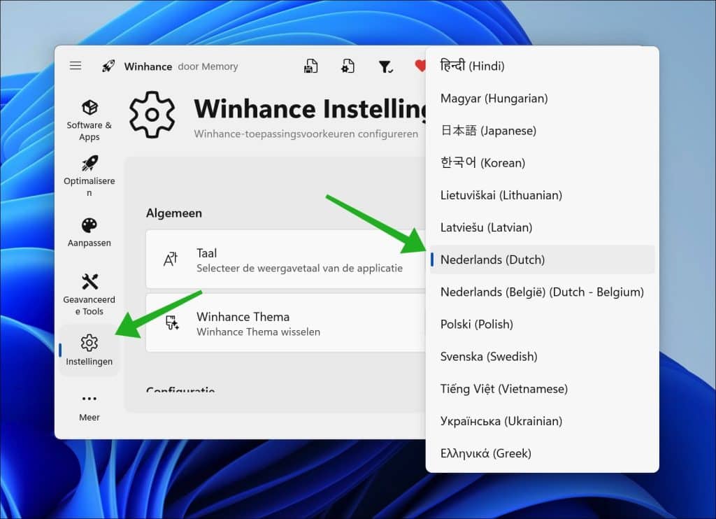
Task: Open the Meer three-dots menu
Action: pos(89,408)
